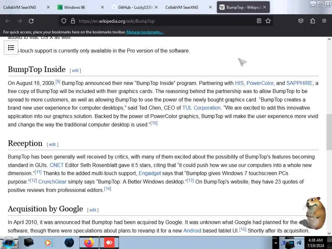Image resolution: width=332 pixels, height=249 pixels.
Task: Open the CNET link
Action: [56, 165]
